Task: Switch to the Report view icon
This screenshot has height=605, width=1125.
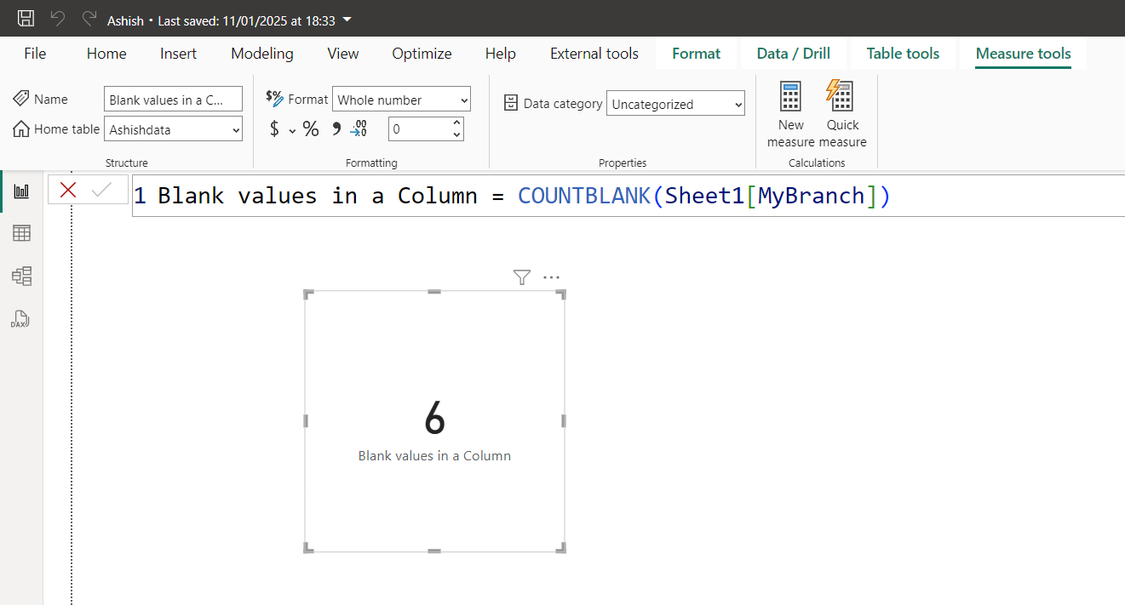Action: (21, 190)
